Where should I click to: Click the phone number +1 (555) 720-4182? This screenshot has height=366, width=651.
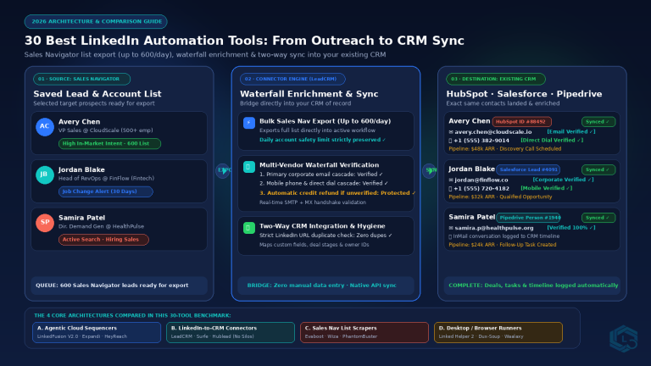[481, 189]
